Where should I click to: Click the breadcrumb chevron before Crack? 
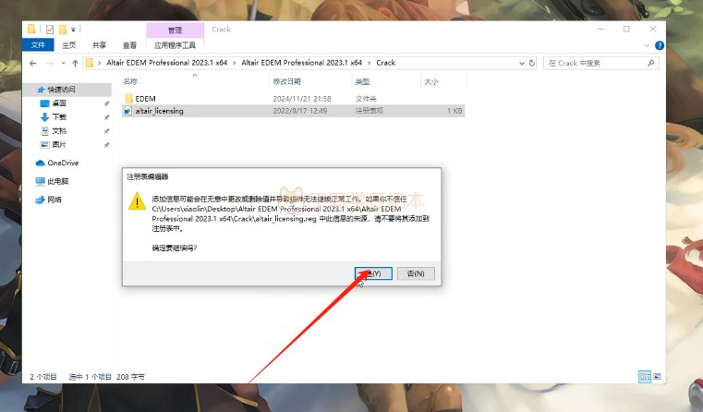click(x=369, y=63)
